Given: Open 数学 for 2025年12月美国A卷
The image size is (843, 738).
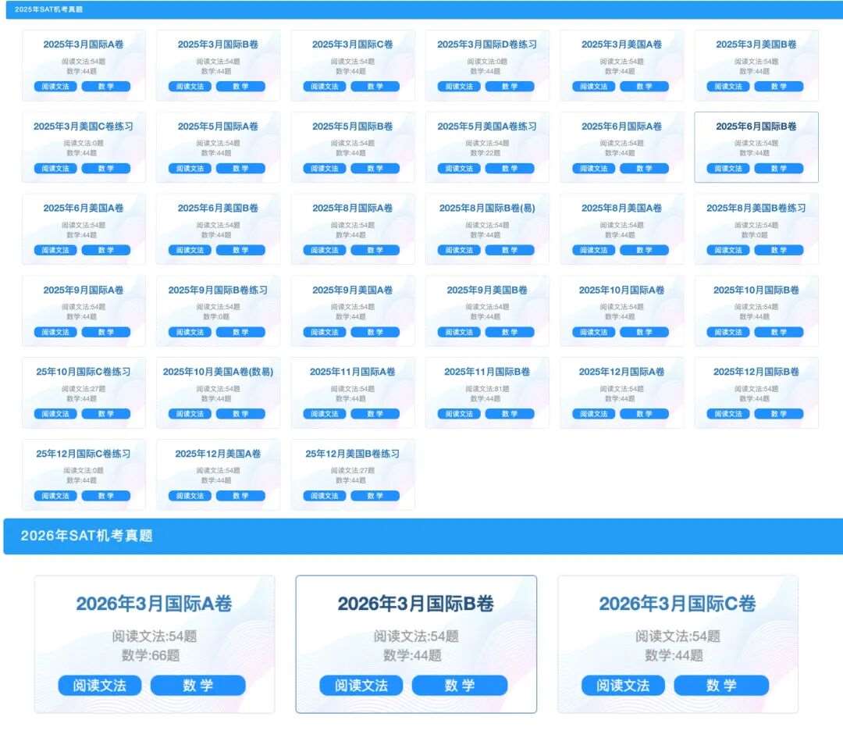Looking at the screenshot, I should pos(240,496).
